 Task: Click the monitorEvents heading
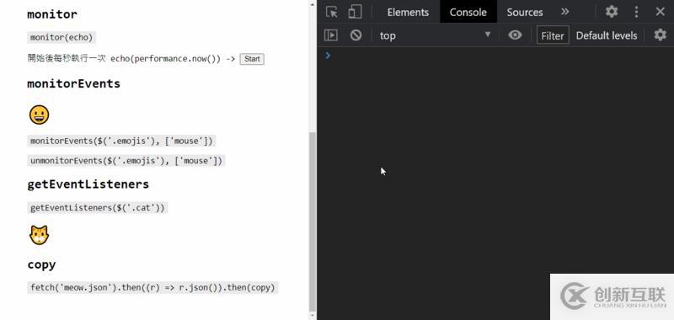[x=73, y=83]
